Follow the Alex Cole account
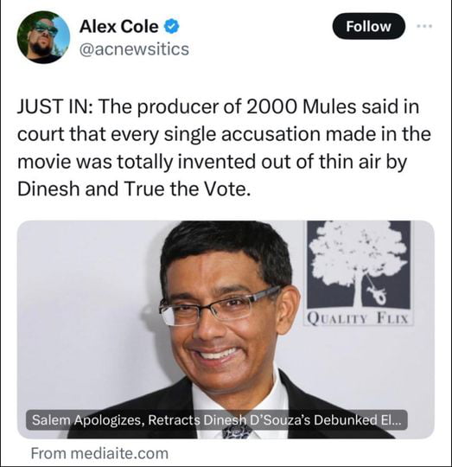Image resolution: width=452 pixels, height=467 pixels. click(368, 27)
